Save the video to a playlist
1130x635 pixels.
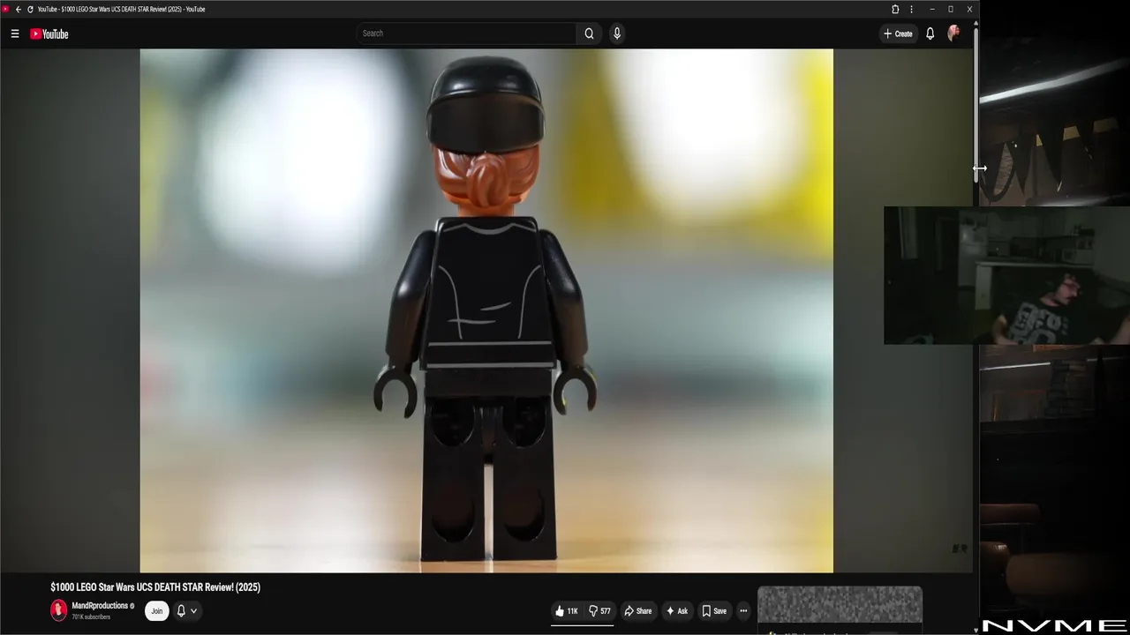pyautogui.click(x=714, y=610)
